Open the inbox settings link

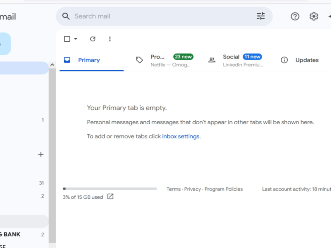coord(180,137)
